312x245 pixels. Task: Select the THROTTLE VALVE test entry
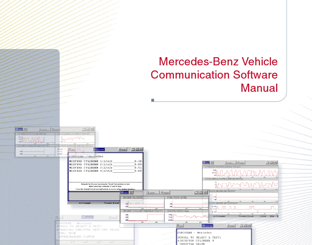[192, 244]
